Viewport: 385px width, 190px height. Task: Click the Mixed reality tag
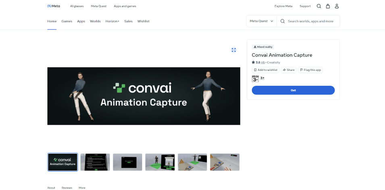pyautogui.click(x=263, y=47)
